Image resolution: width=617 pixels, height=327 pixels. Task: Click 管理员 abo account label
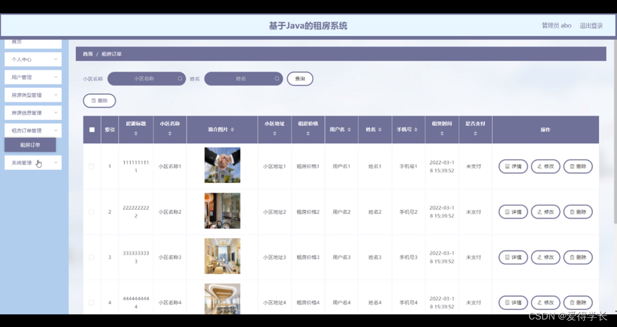point(556,25)
